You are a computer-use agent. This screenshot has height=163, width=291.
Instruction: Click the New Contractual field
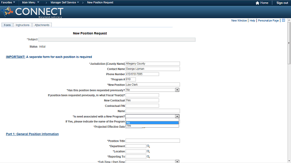[142, 101]
